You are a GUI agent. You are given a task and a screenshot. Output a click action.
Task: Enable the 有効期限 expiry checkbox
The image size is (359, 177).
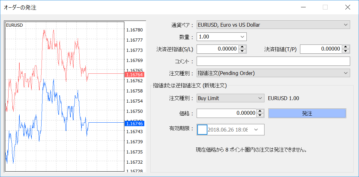(202, 130)
